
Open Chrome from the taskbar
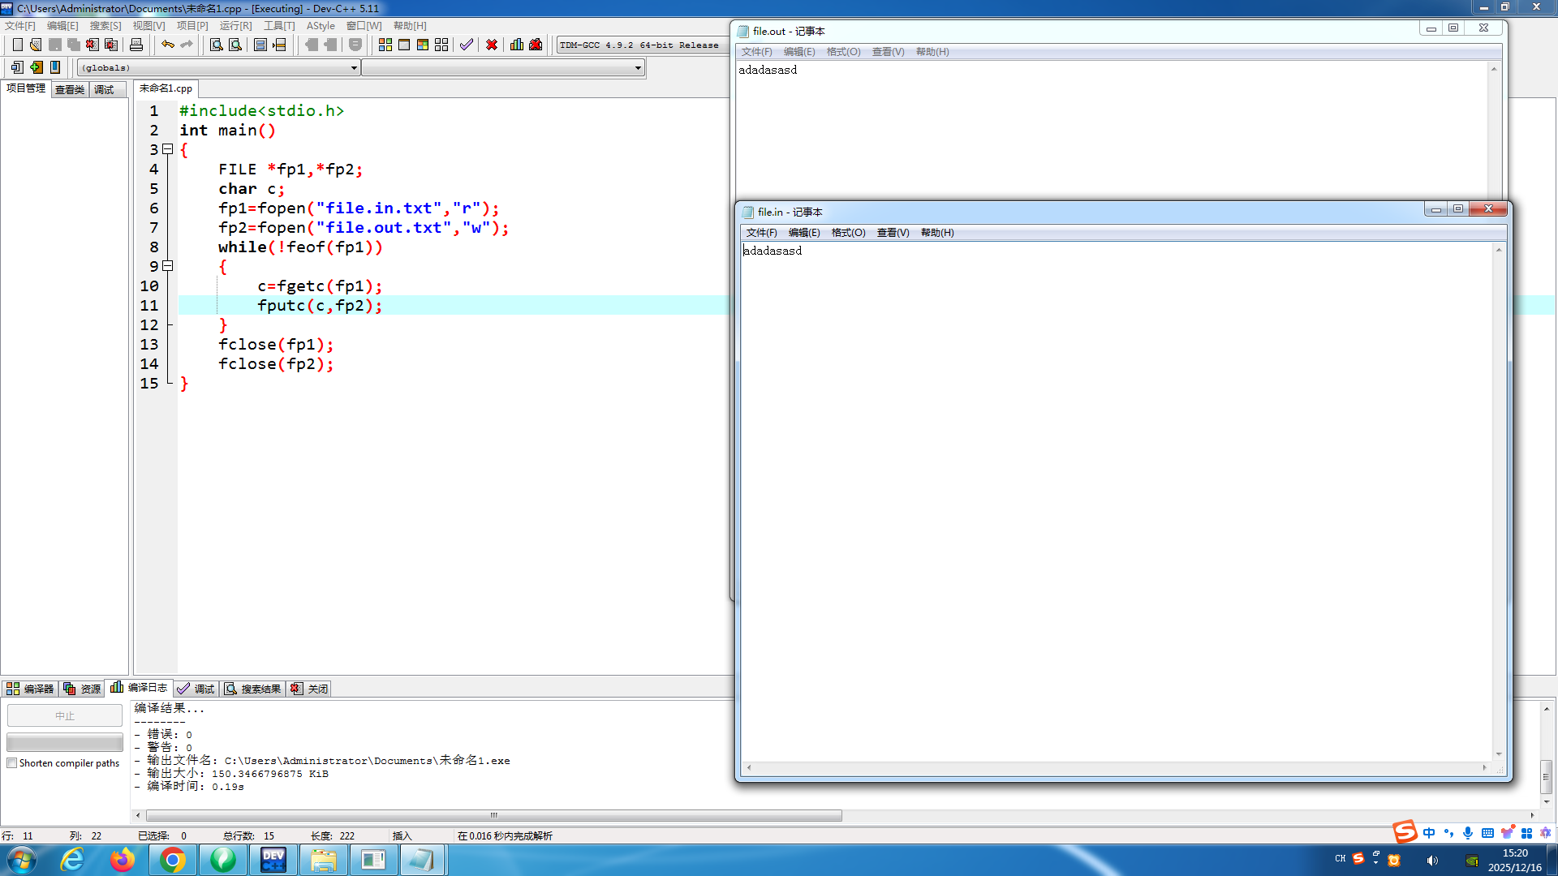[x=173, y=860]
